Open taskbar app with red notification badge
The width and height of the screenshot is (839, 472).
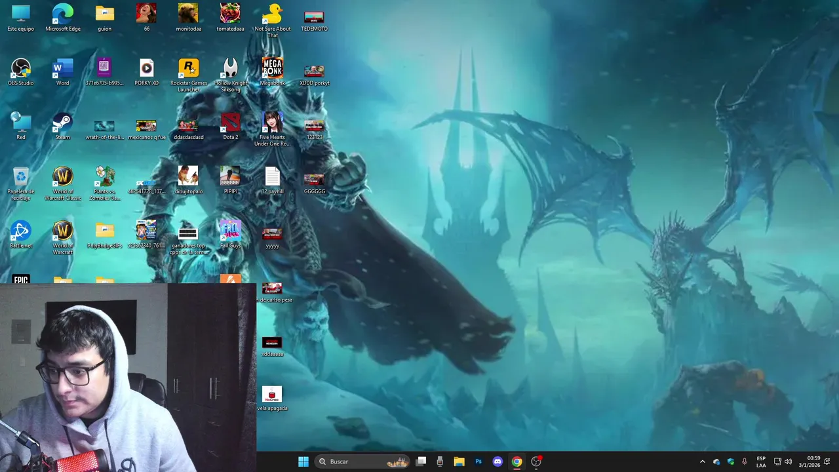[536, 462]
